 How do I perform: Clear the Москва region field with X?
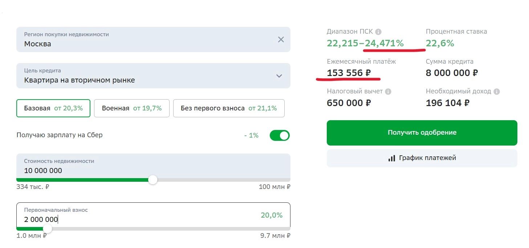pos(281,39)
